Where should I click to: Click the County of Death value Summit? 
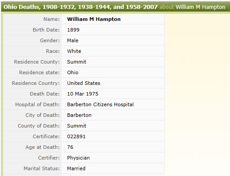tap(77, 126)
